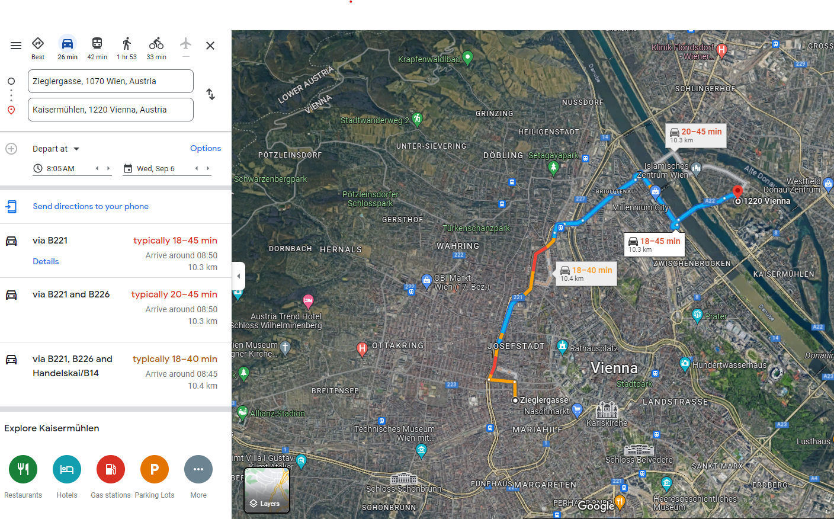834x519 pixels.
Task: Add a destination with plus icon
Action: (x=11, y=149)
